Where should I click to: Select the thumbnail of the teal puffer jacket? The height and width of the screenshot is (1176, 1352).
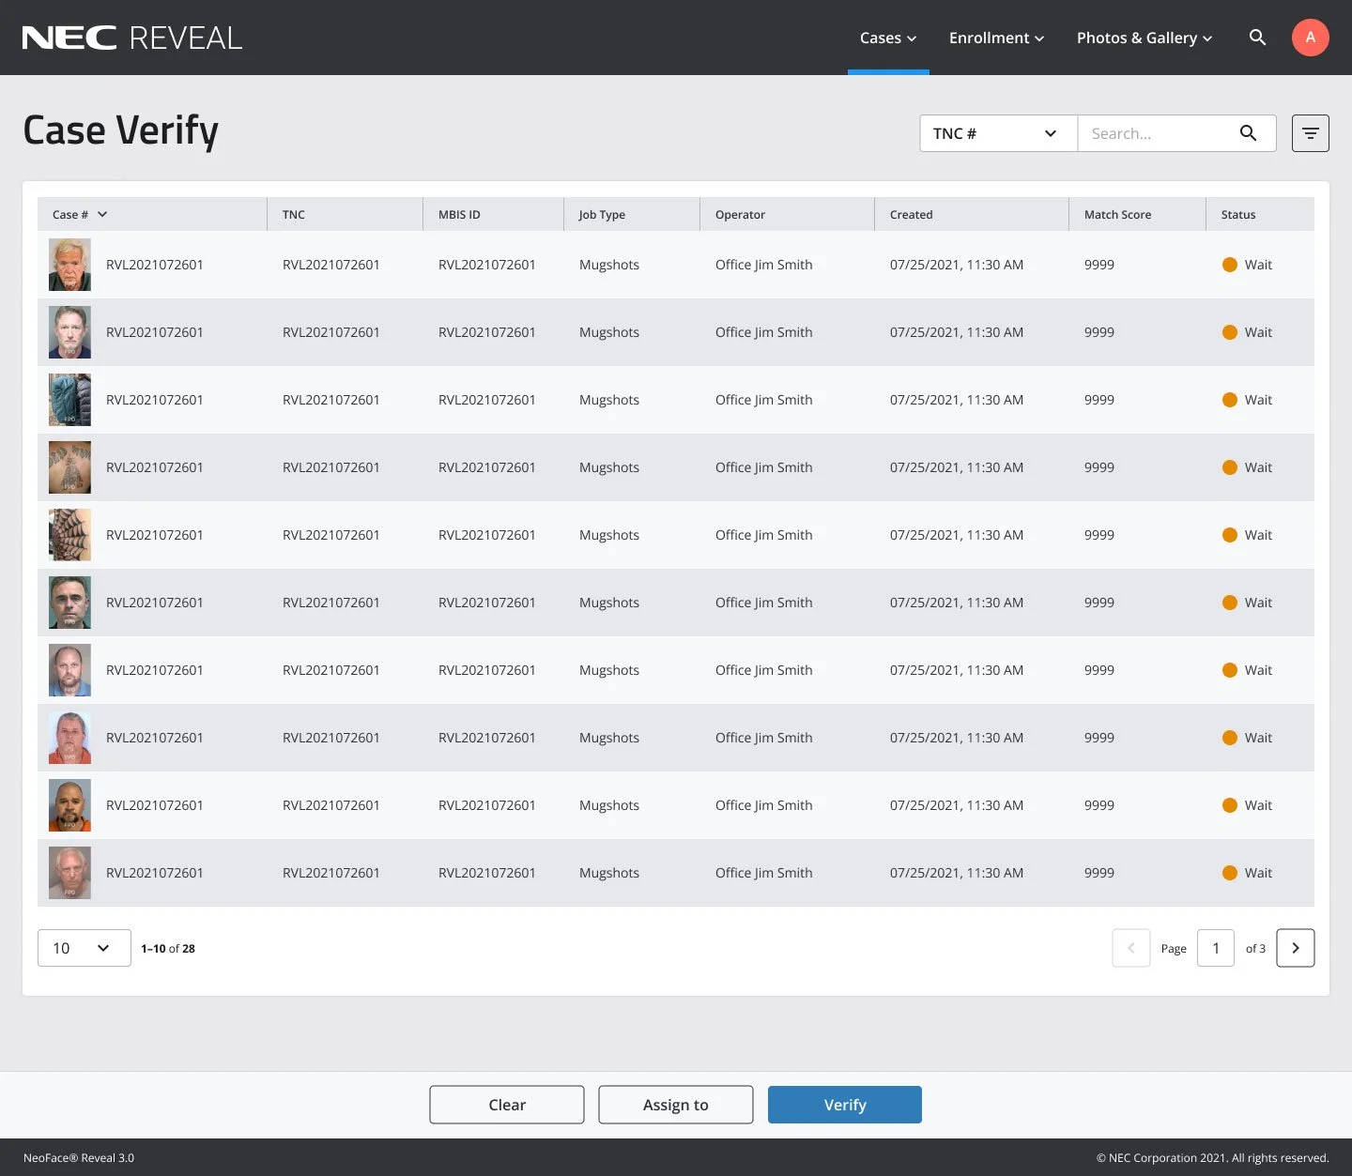pyautogui.click(x=69, y=400)
